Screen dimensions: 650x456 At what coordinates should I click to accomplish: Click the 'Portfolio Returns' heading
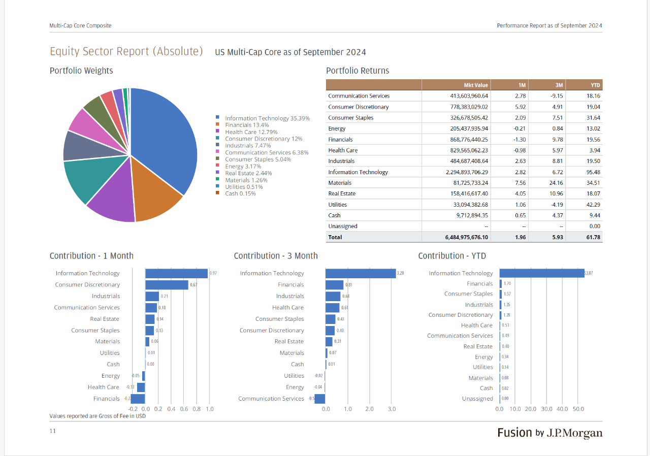coord(357,71)
